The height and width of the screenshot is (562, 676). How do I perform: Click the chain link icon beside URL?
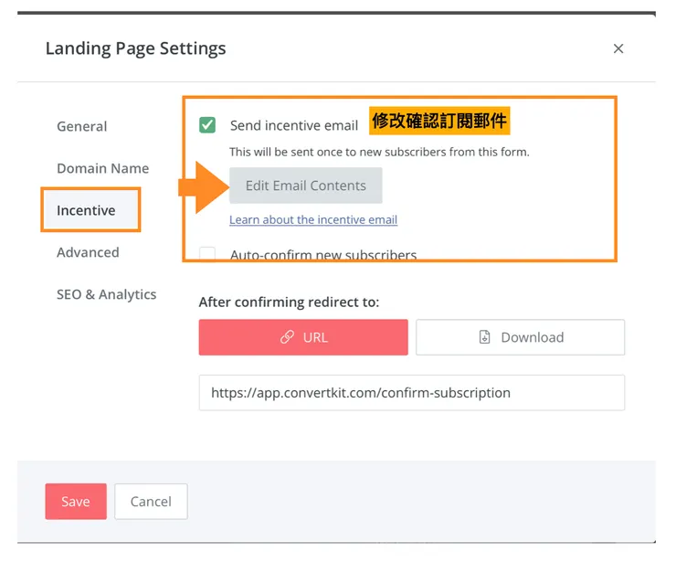click(x=287, y=337)
